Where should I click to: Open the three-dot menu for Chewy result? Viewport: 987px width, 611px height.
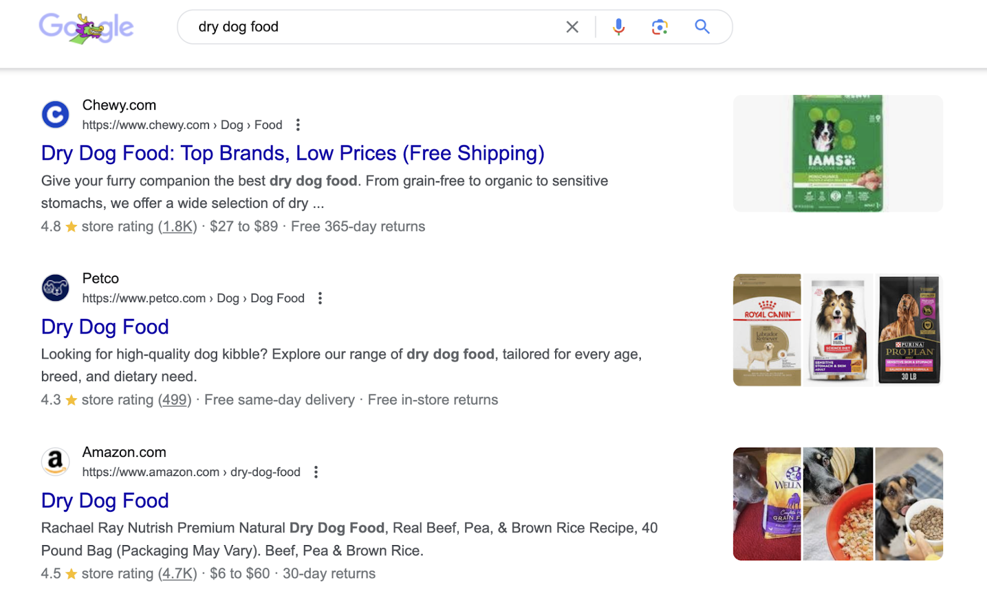point(298,125)
